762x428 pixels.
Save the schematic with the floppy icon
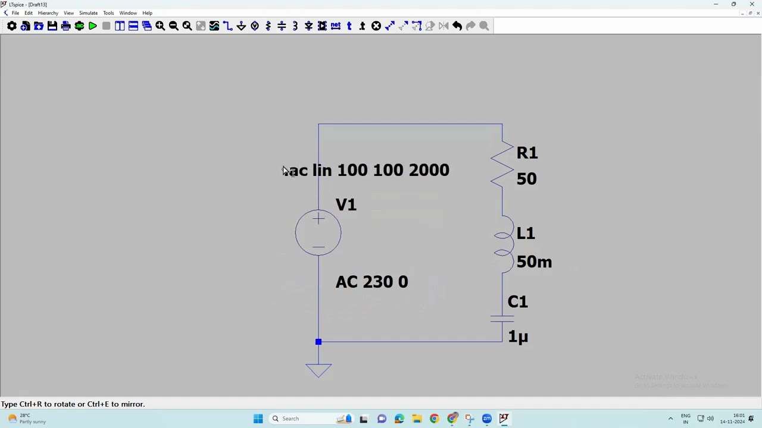[52, 26]
